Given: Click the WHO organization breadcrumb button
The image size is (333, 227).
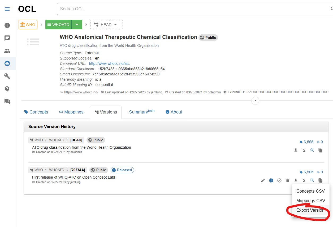Looking at the screenshot, I should 28,25.
